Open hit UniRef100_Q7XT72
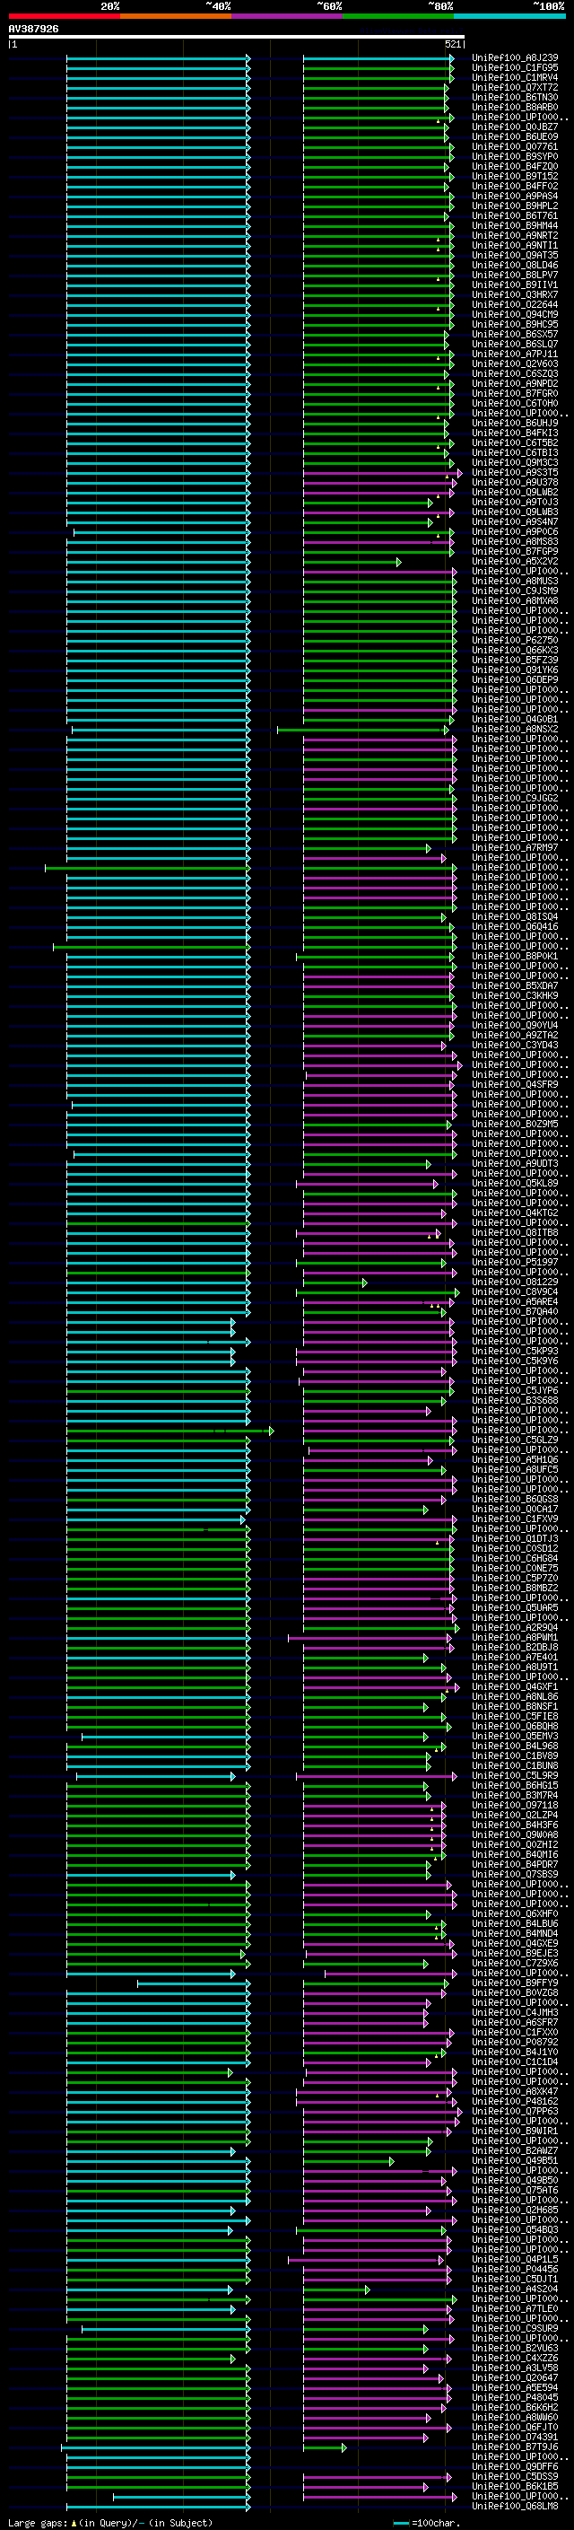574x2530 pixels. (x=515, y=87)
